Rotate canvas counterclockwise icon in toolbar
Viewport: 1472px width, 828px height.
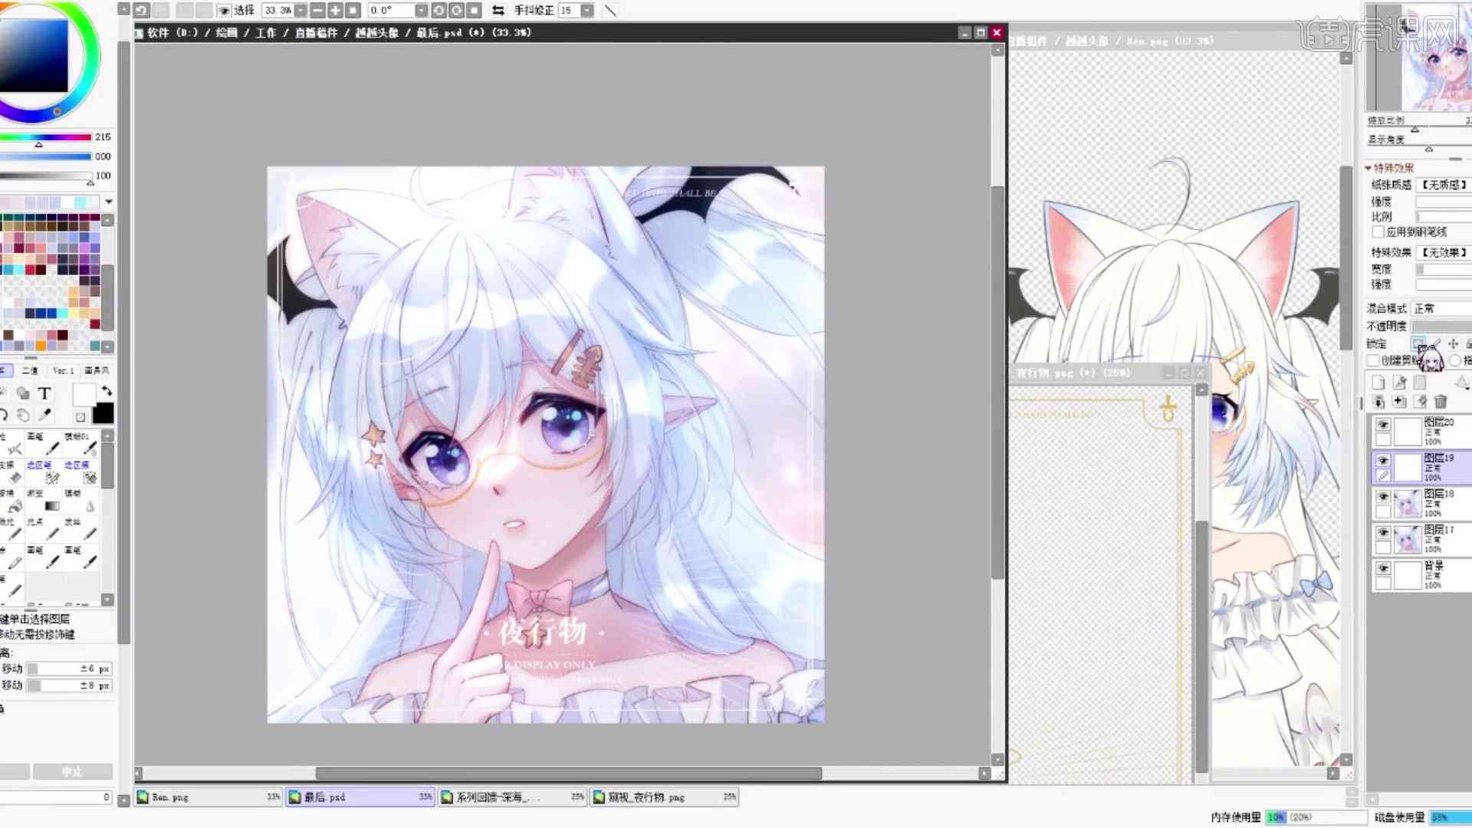(439, 11)
